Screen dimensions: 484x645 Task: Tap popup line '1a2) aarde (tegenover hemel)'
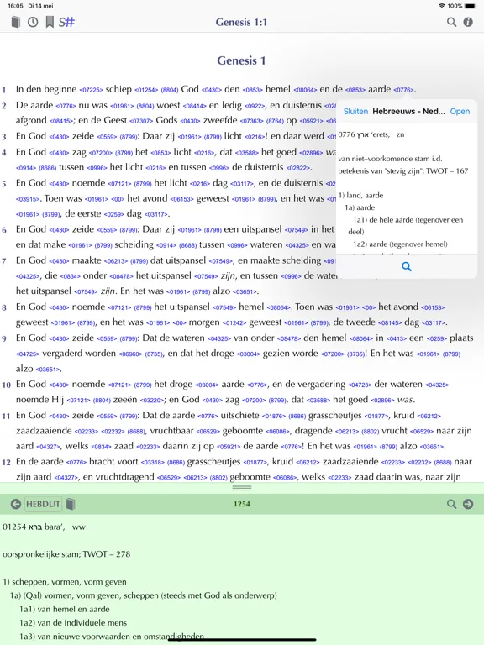click(400, 244)
